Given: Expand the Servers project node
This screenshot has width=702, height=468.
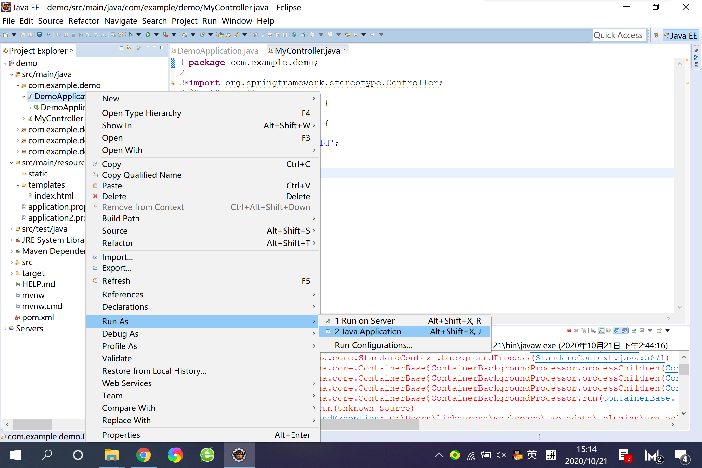Looking at the screenshot, I should click(6, 329).
